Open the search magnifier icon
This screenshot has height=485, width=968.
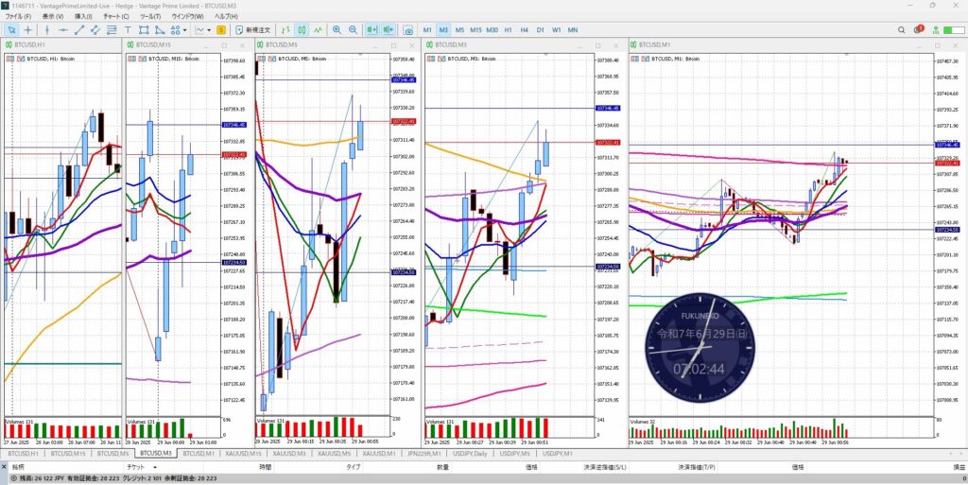(901, 29)
